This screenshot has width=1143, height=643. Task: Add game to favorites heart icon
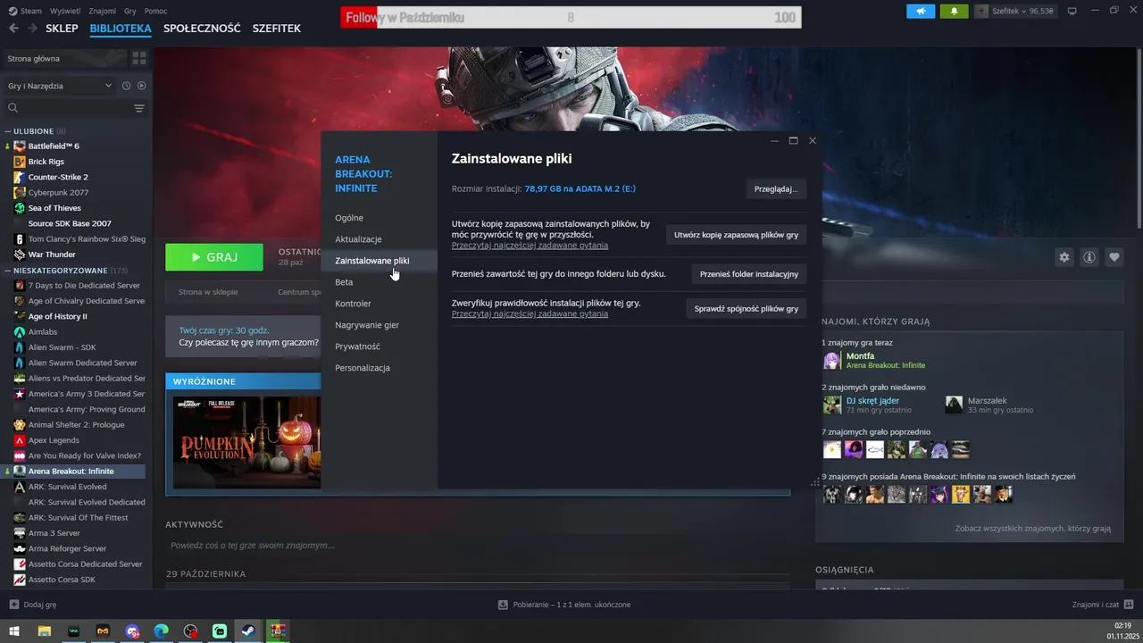pos(1114,257)
